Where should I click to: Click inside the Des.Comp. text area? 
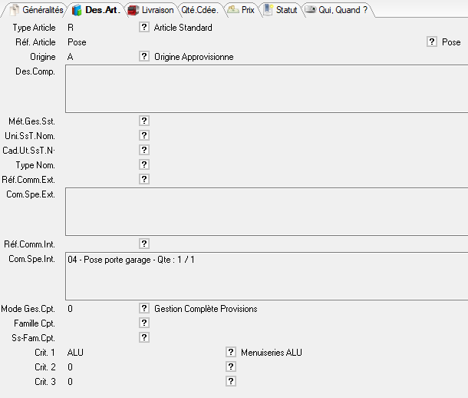[x=265, y=89]
